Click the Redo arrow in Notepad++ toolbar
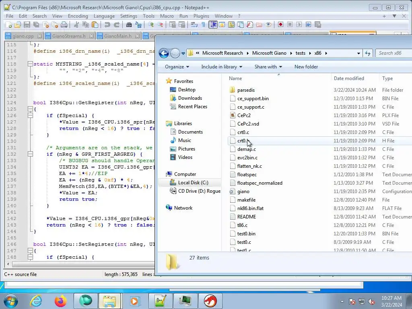 (117, 25)
